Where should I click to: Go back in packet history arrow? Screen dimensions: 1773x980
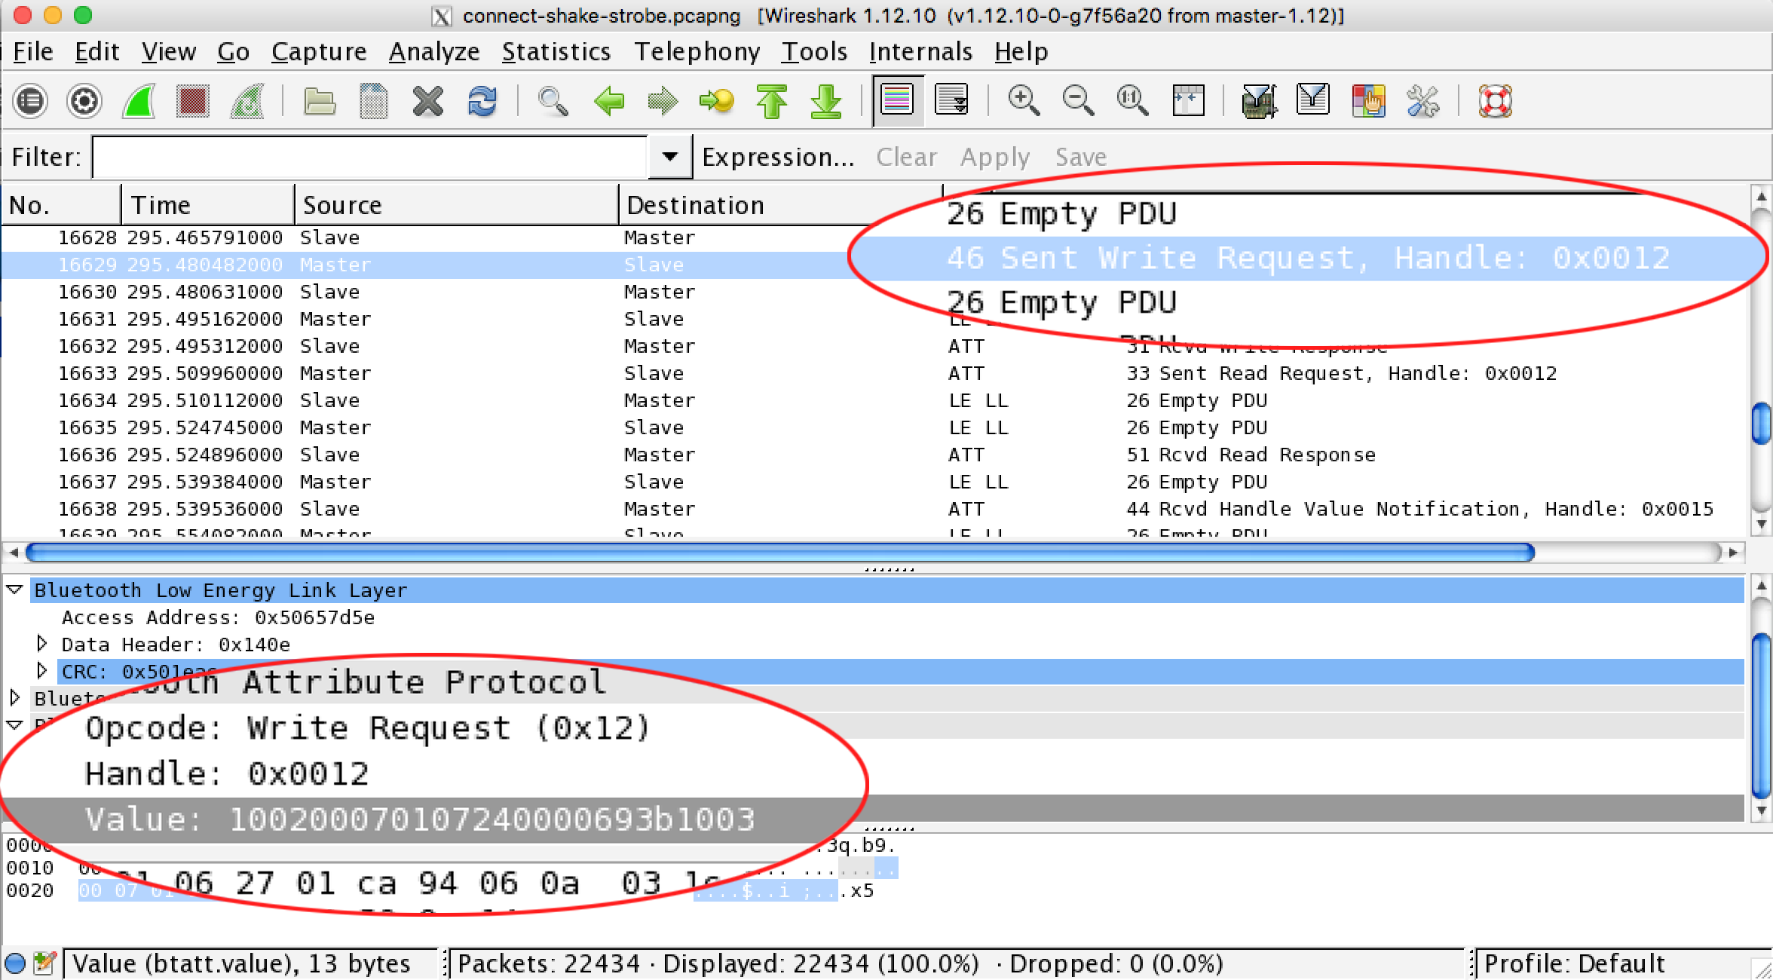point(608,101)
